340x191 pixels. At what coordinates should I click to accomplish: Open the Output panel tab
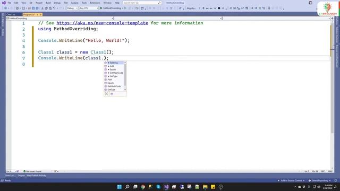click(x=21, y=176)
